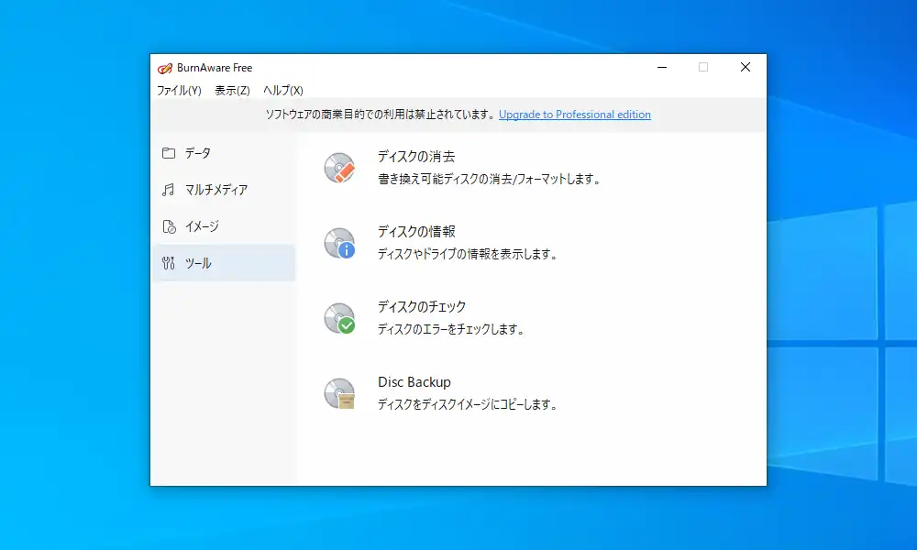Image resolution: width=917 pixels, height=550 pixels.
Task: Open the ファイル(Y) menu
Action: click(x=178, y=91)
